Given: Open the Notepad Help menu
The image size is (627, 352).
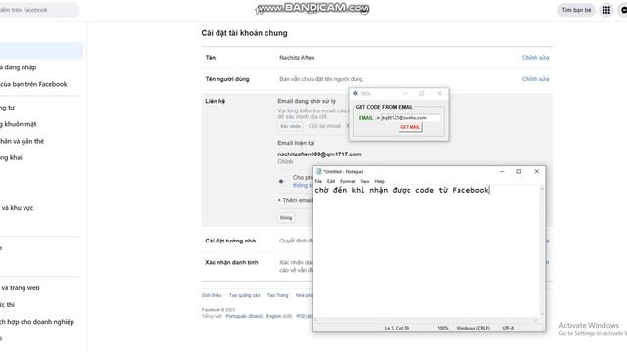Looking at the screenshot, I should pos(379,181).
